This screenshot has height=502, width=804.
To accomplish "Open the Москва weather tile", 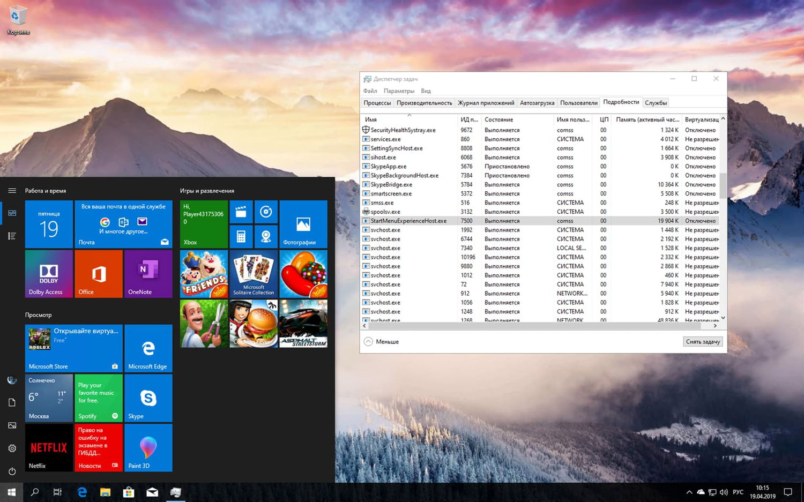I will [49, 398].
